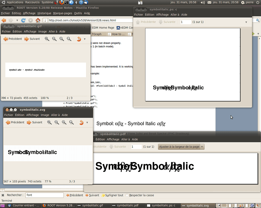Click Précédent in the symbolitalic.svg viewer
The image size is (261, 208).
[x=15, y=122]
